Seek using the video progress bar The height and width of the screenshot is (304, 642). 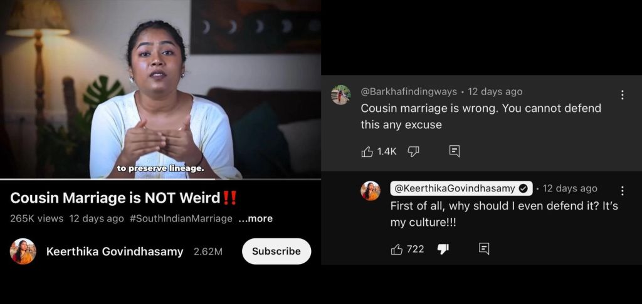click(160, 179)
